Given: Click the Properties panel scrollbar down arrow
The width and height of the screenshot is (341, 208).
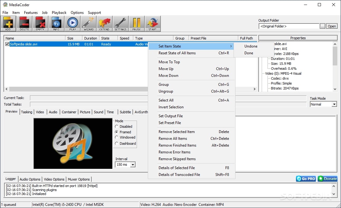Looking at the screenshot, I should pyautogui.click(x=335, y=89).
